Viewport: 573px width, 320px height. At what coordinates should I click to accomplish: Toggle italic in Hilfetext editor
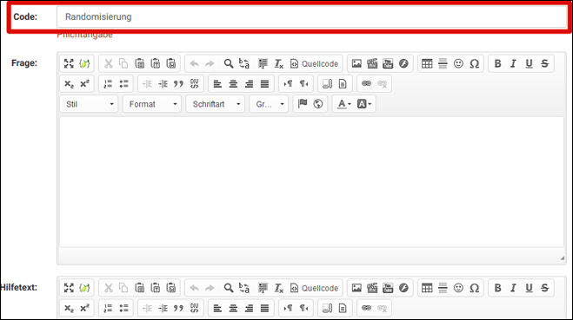coord(513,288)
